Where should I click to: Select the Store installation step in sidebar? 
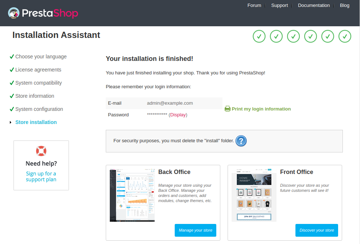click(36, 122)
